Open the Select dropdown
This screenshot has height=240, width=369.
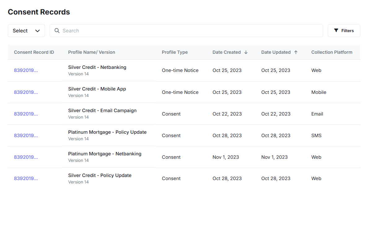click(x=26, y=31)
